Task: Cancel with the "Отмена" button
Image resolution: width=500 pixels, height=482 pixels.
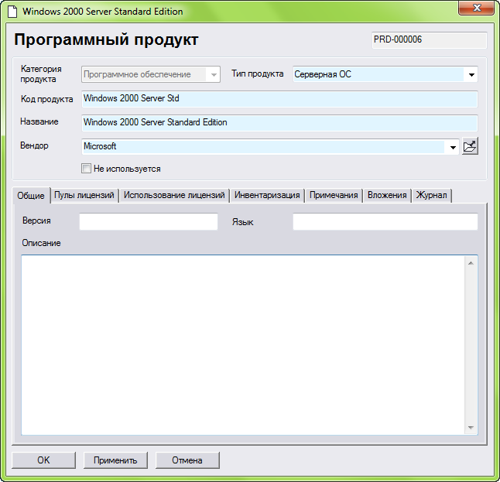Action: tap(187, 460)
